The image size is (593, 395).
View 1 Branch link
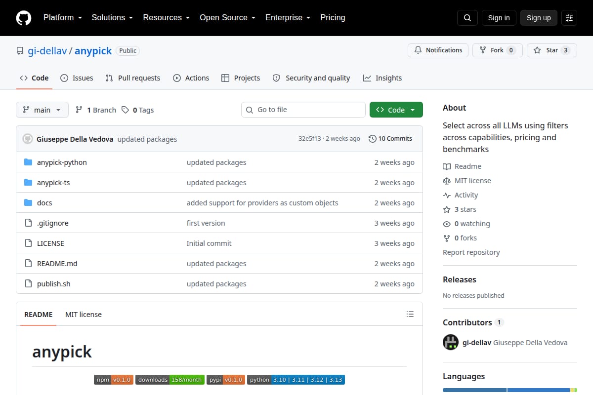96,110
